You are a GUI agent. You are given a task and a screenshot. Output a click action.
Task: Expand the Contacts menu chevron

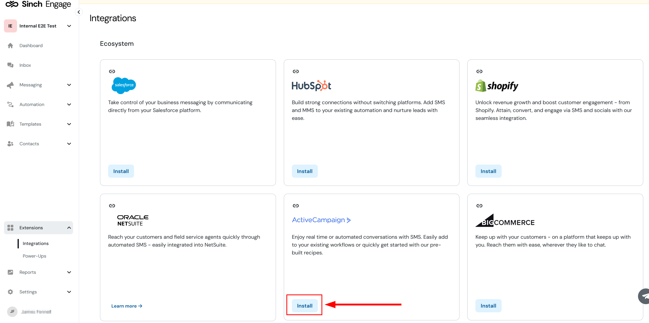point(69,144)
